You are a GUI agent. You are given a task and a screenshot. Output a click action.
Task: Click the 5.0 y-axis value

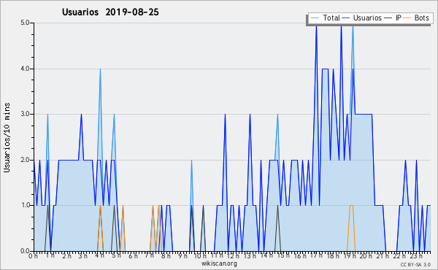25,23
